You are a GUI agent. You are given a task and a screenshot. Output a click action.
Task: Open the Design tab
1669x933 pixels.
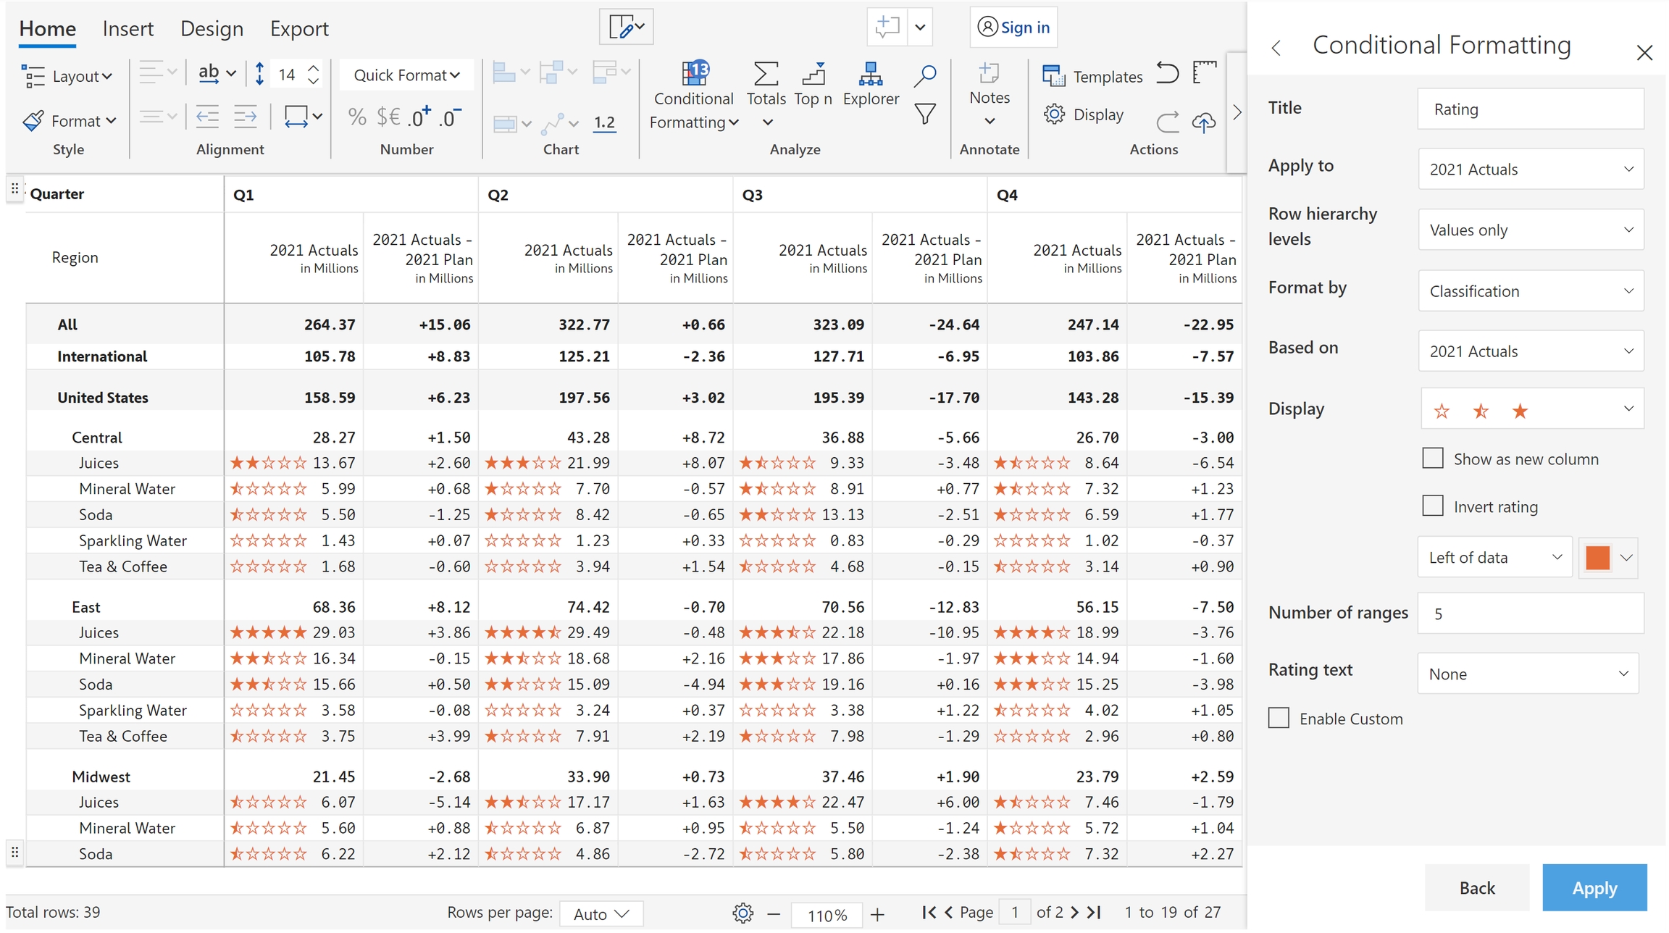click(212, 29)
